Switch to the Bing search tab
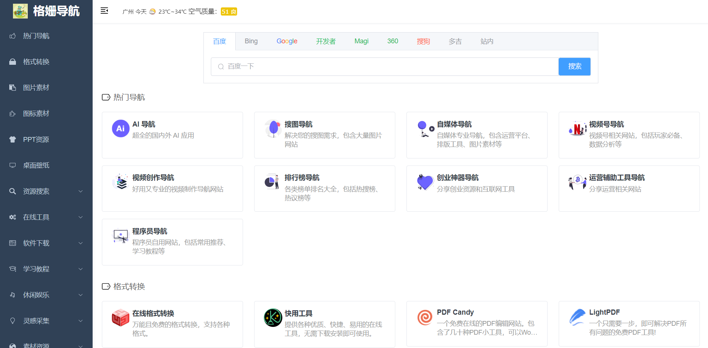708x348 pixels. coord(251,41)
